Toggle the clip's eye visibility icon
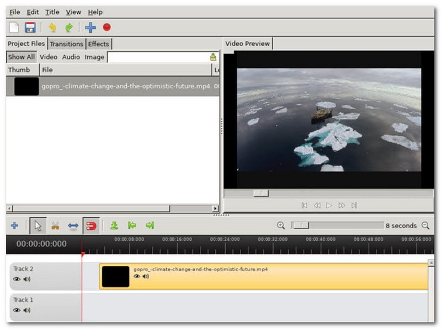Image resolution: width=441 pixels, height=329 pixels. [x=137, y=276]
